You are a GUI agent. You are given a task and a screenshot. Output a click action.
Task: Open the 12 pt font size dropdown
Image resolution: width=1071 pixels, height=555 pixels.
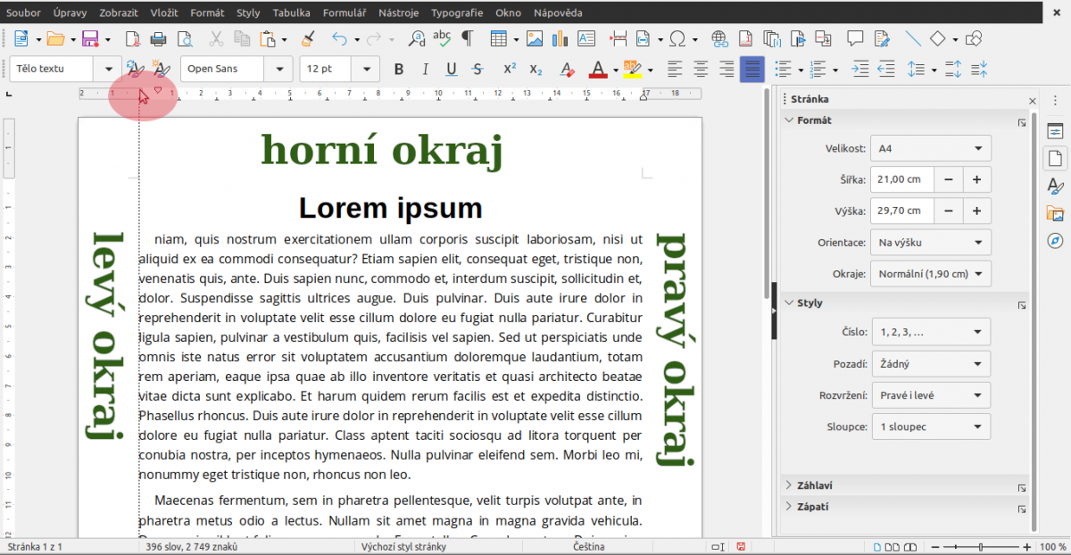click(x=366, y=70)
